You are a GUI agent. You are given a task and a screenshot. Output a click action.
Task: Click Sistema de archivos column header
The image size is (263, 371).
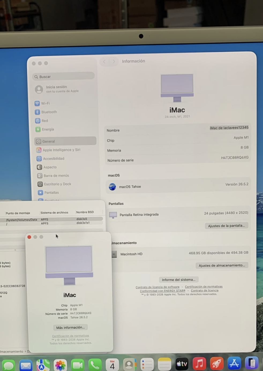[x=54, y=213]
